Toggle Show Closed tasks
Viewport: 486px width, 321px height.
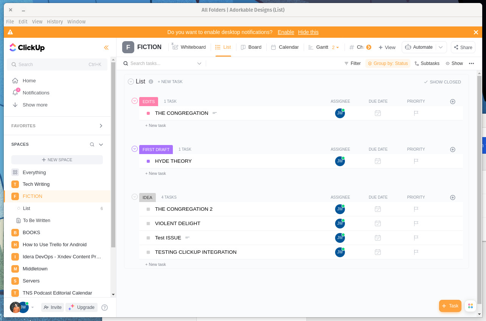(x=442, y=82)
